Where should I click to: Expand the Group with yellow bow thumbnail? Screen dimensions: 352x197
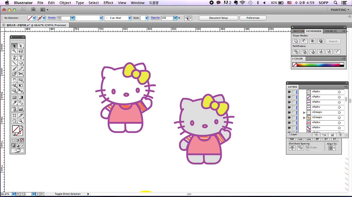(304, 118)
